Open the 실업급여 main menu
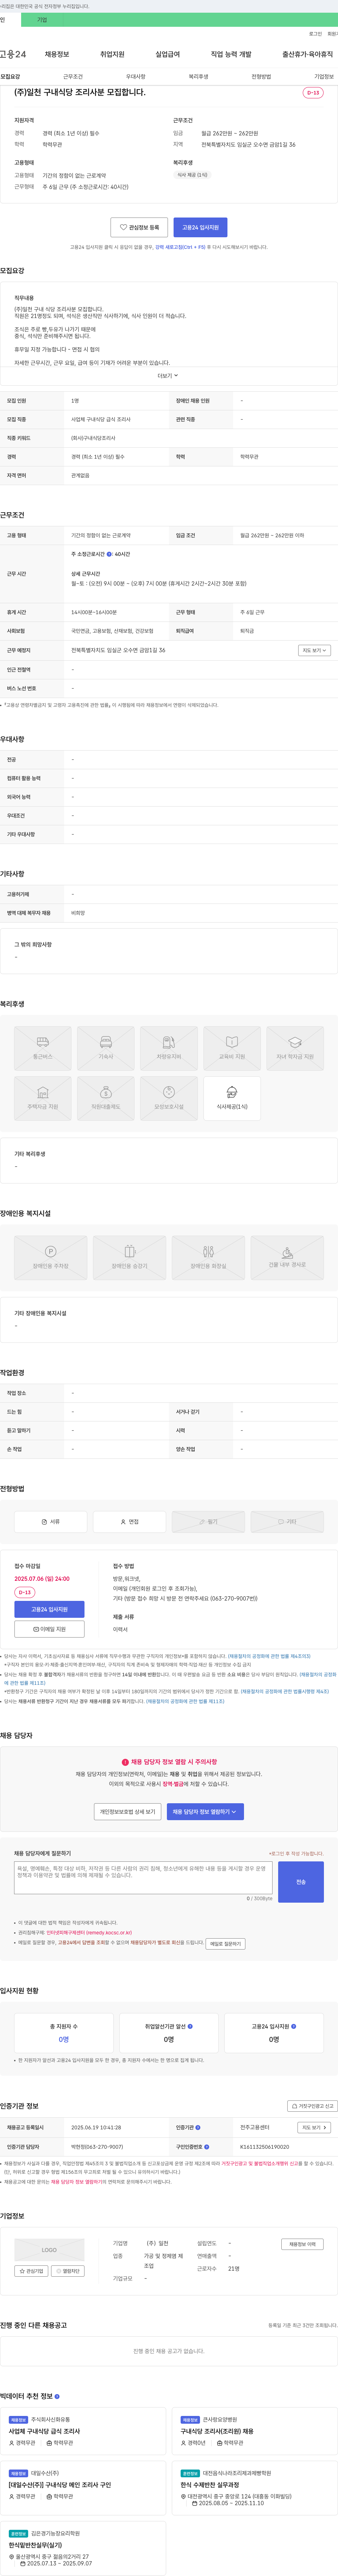 click(168, 54)
